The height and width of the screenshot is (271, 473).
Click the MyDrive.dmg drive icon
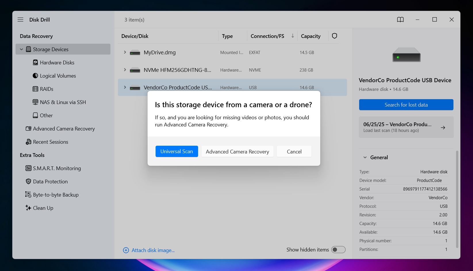[135, 53]
